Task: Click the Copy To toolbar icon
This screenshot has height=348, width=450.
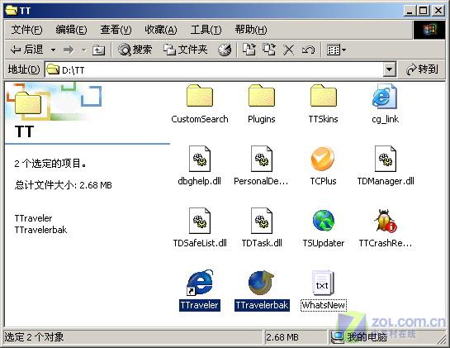Action: coord(269,50)
